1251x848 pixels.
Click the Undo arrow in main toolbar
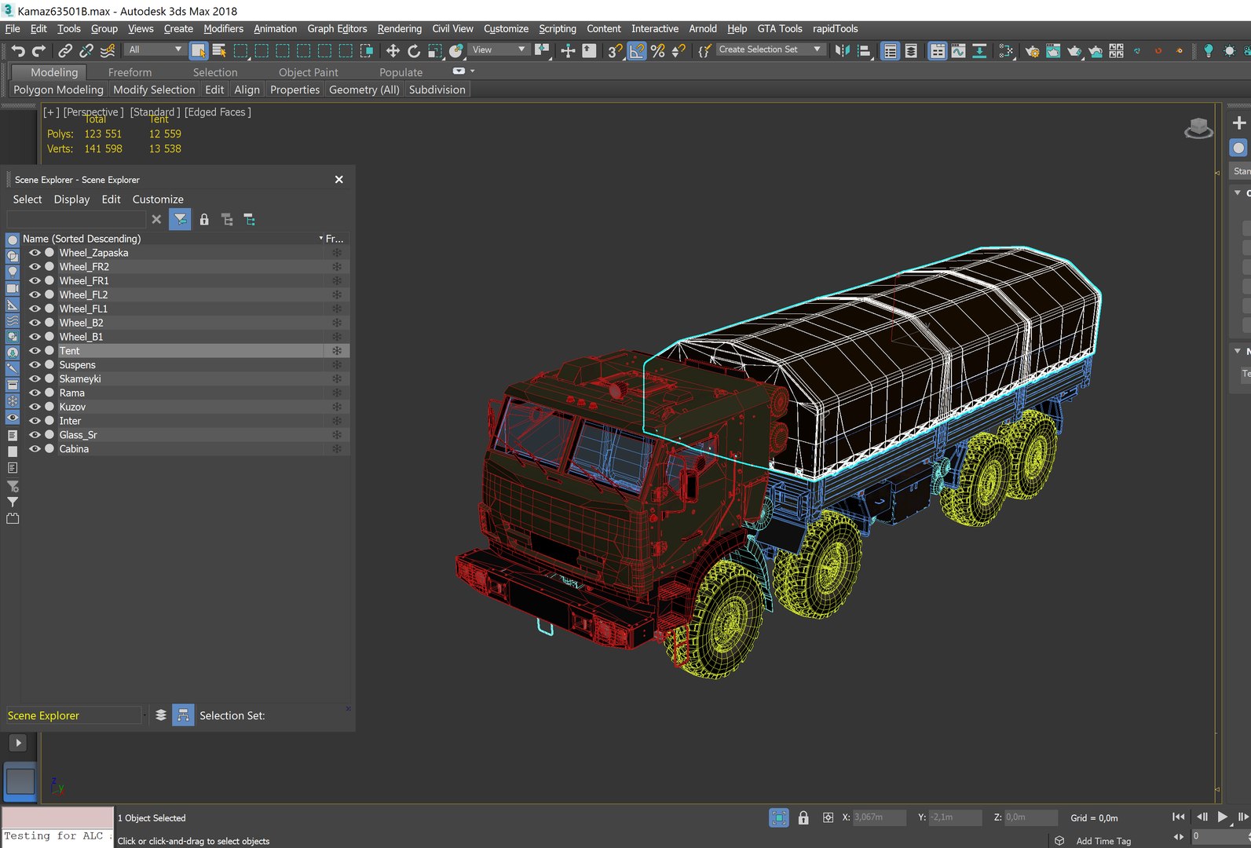17,51
